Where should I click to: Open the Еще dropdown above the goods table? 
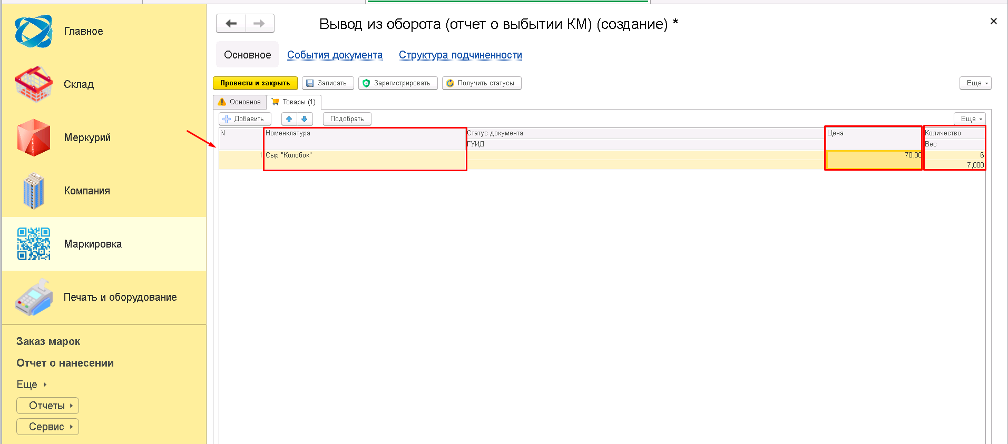[x=970, y=119]
